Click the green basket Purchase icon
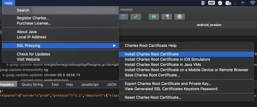Viewport: 257px width, 107px height. [154, 17]
